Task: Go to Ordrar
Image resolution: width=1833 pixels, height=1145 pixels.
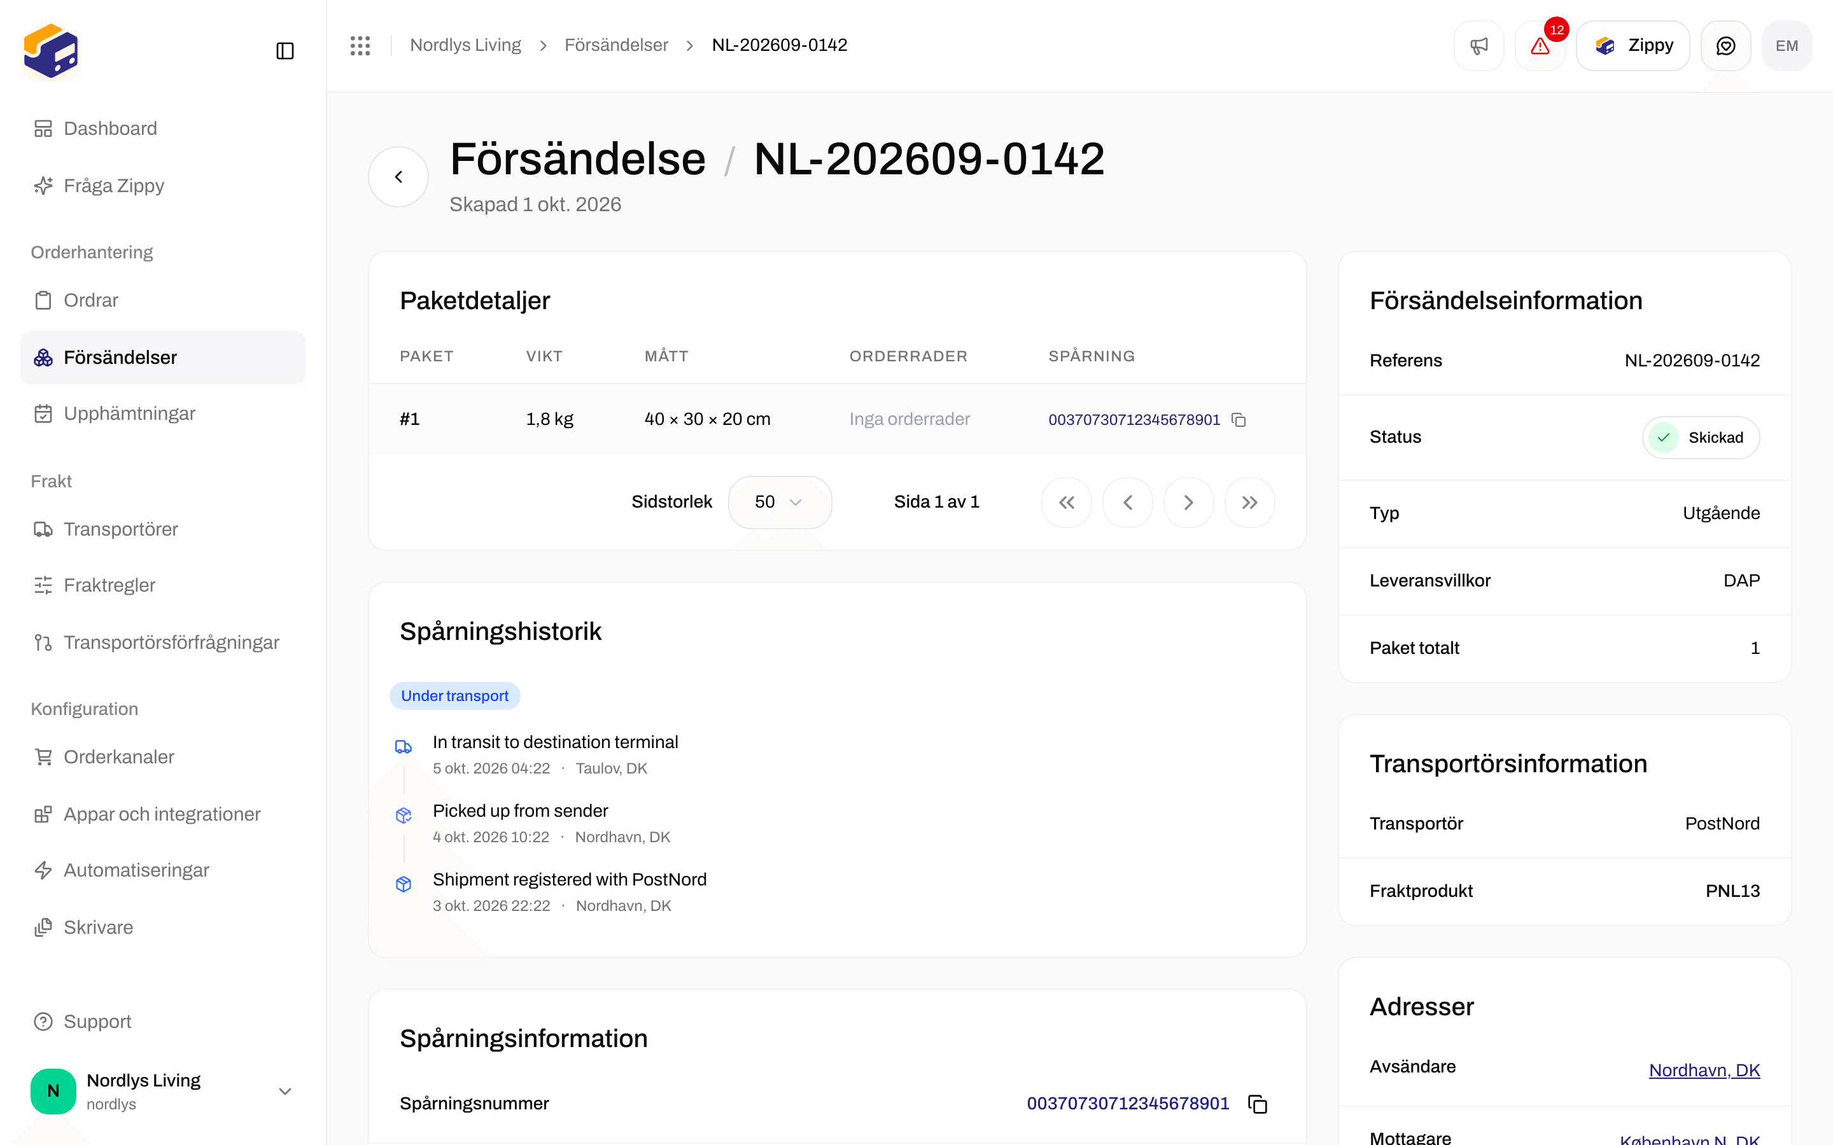Action: tap(163, 301)
